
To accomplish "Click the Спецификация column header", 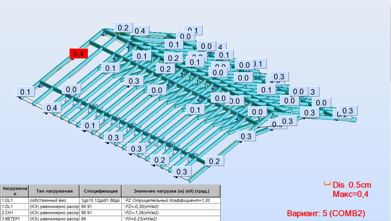I will pos(100,191).
